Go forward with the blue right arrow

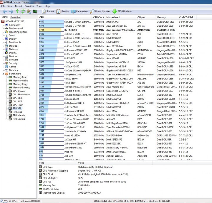coord(11,11)
